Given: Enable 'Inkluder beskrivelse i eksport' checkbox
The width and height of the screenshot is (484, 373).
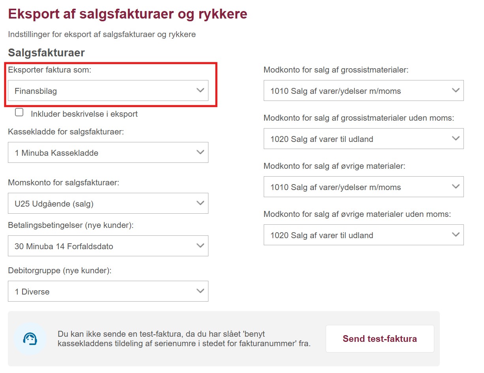Looking at the screenshot, I should pyautogui.click(x=19, y=113).
